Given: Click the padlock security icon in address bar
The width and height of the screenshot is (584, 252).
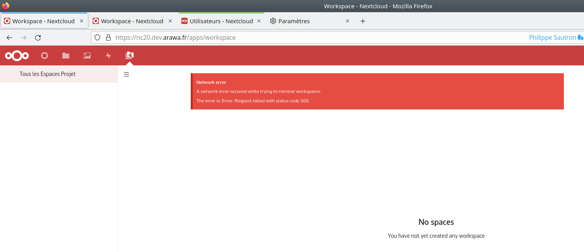Looking at the screenshot, I should pyautogui.click(x=108, y=37).
